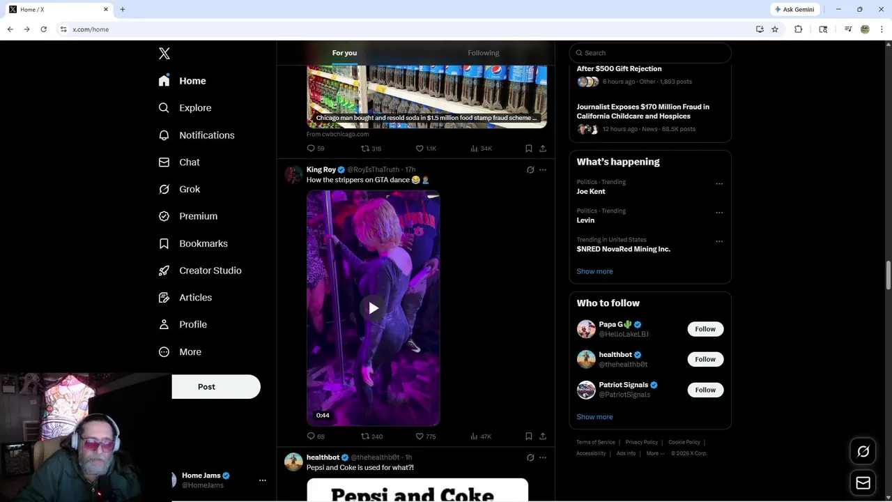
Task: Open browser Extensions puzzle icon
Action: click(x=799, y=29)
